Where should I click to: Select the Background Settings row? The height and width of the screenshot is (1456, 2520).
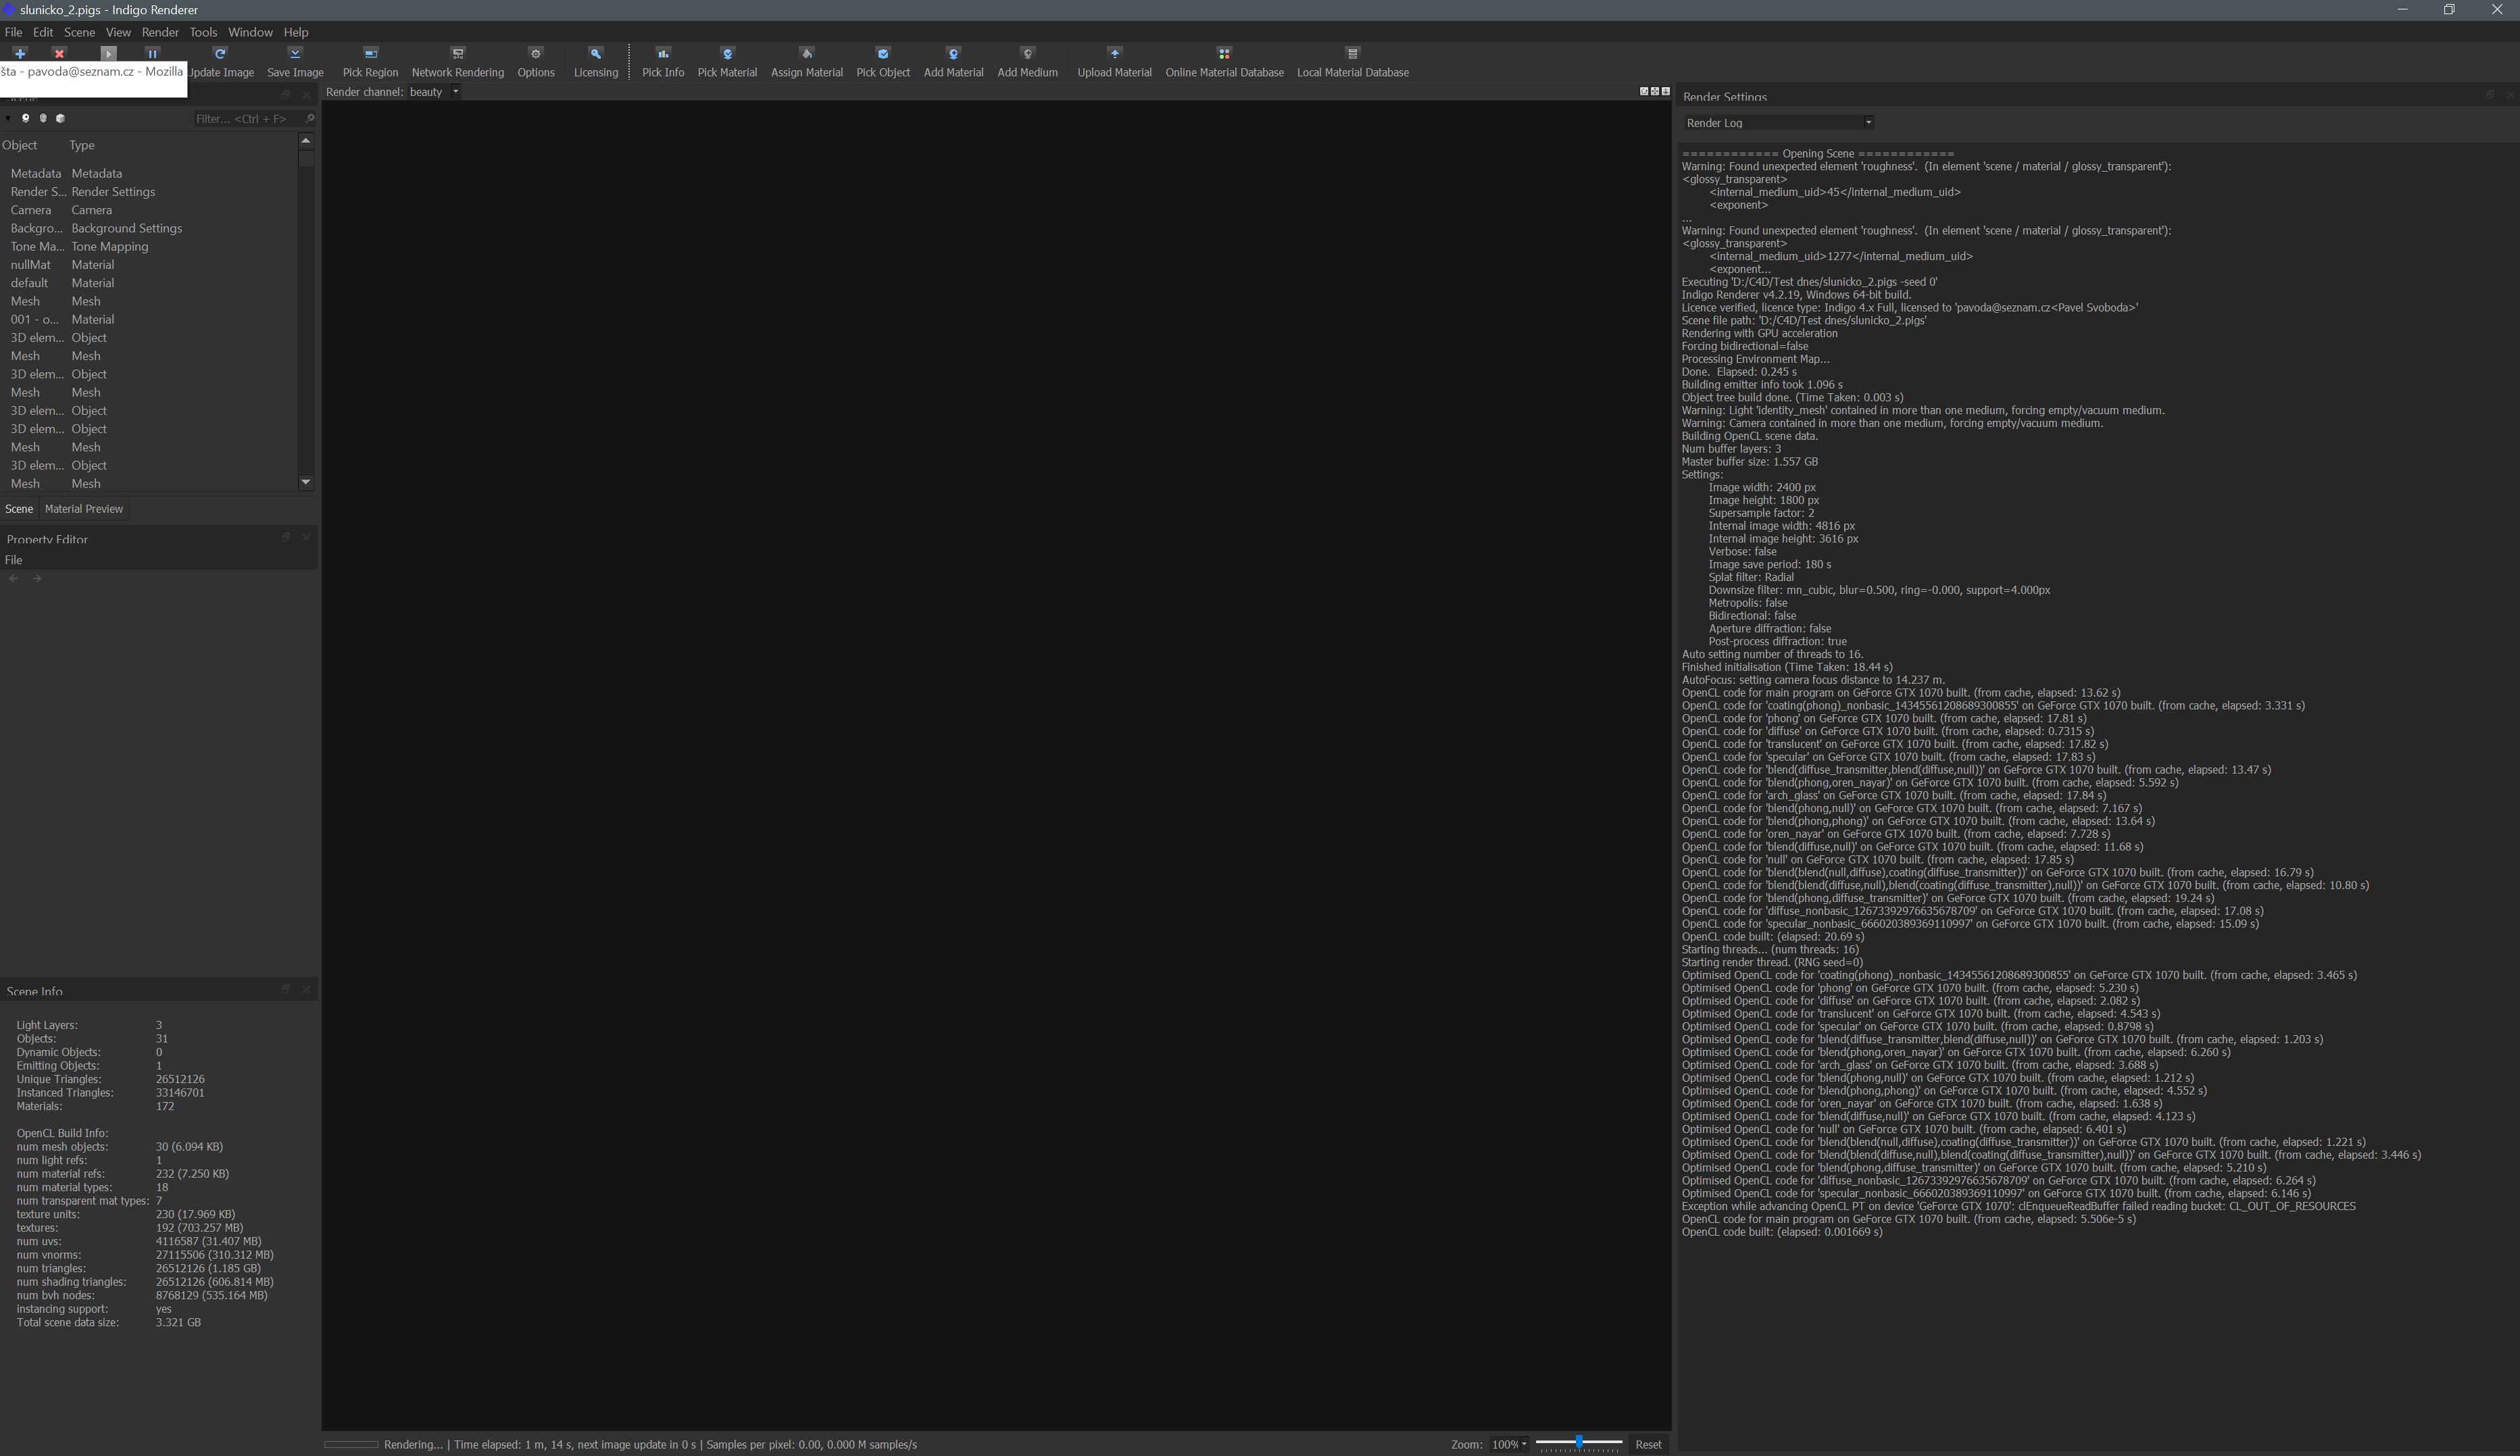point(150,228)
